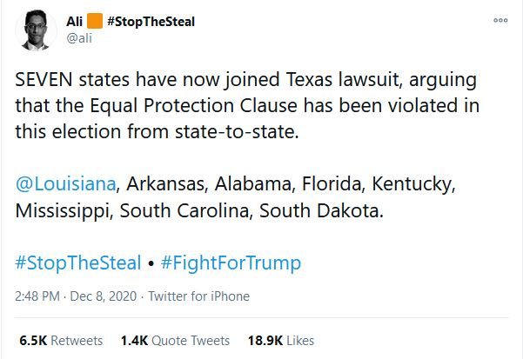Screen dimensions: 523x359
Task: Open the three-dot more options menu
Action: click(500, 20)
